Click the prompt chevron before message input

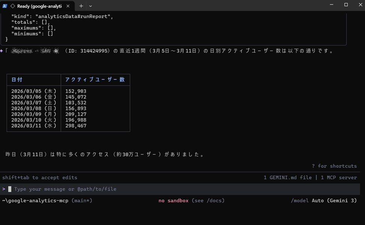pos(4,189)
